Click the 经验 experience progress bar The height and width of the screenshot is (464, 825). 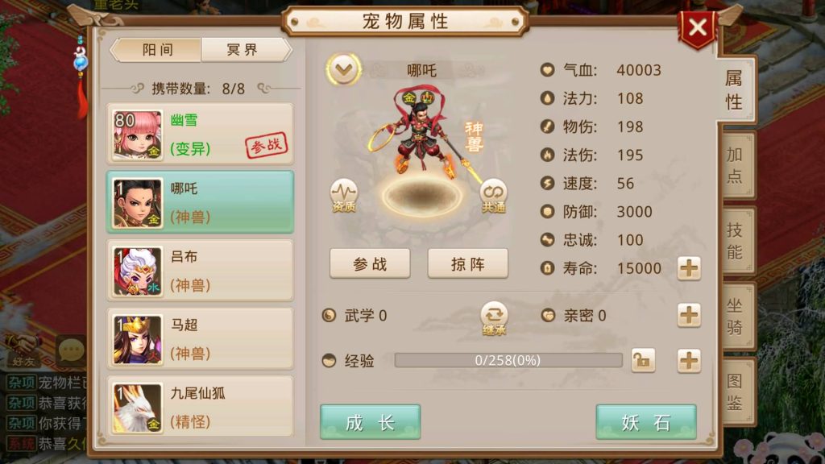click(x=508, y=360)
